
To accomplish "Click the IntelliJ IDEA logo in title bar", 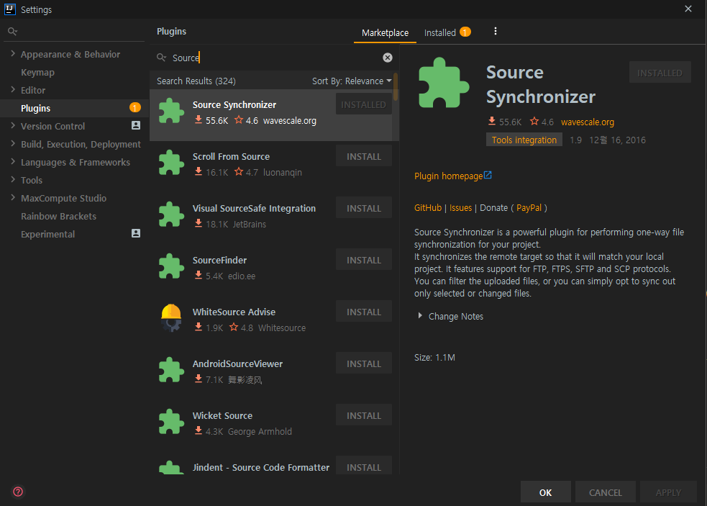I will pos(10,9).
